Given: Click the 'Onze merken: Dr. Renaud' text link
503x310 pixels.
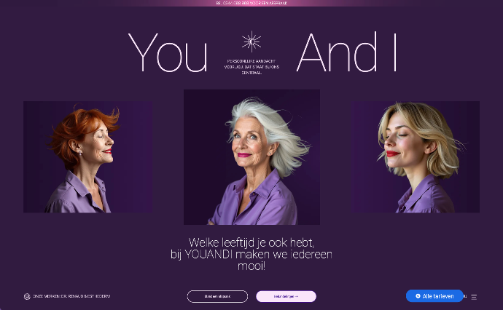Looking at the screenshot, I should pos(71,297).
